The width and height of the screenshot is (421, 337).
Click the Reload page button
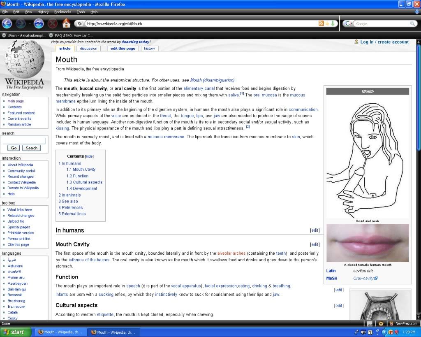[x=39, y=23]
